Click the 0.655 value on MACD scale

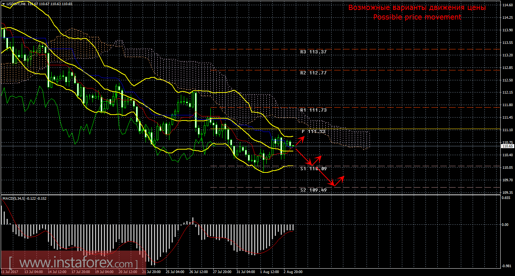(507, 197)
